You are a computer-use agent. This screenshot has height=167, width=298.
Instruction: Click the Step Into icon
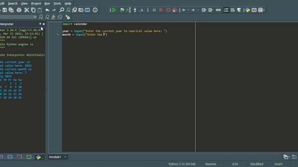pyautogui.click(x=135, y=10)
